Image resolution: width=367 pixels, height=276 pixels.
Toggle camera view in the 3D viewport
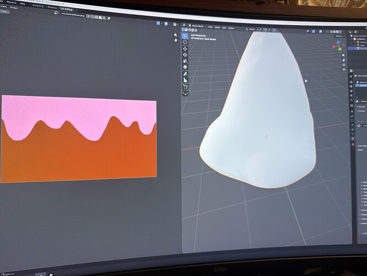pyautogui.click(x=344, y=65)
